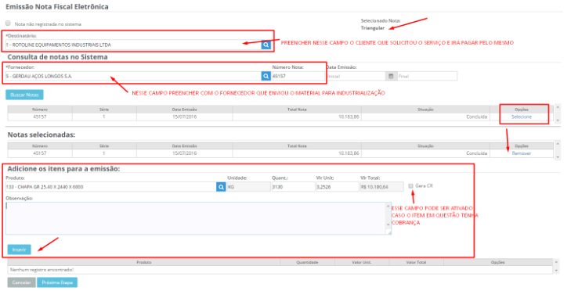Click the Cancelar button

21,282
